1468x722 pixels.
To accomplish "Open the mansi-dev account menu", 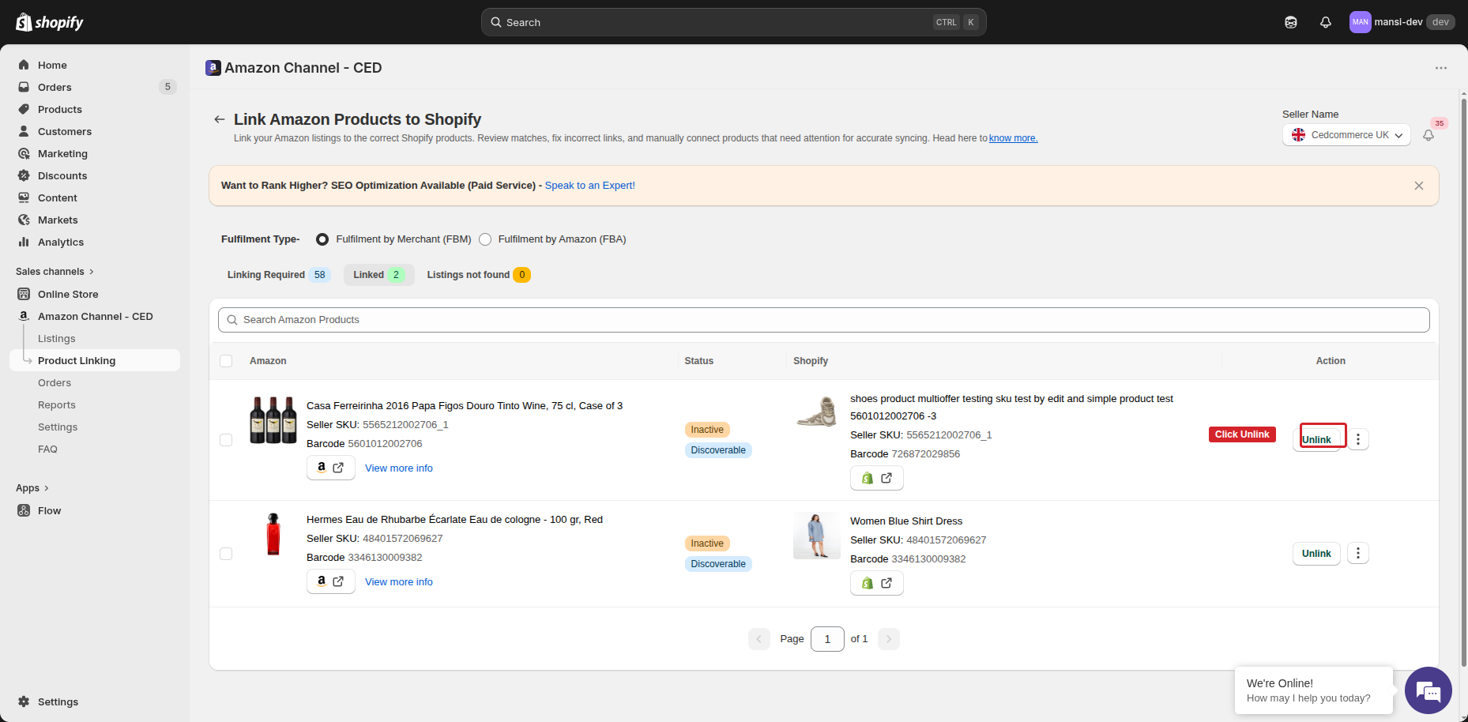I will tap(1402, 22).
